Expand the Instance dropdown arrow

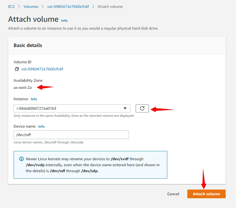pyautogui.click(x=125, y=109)
